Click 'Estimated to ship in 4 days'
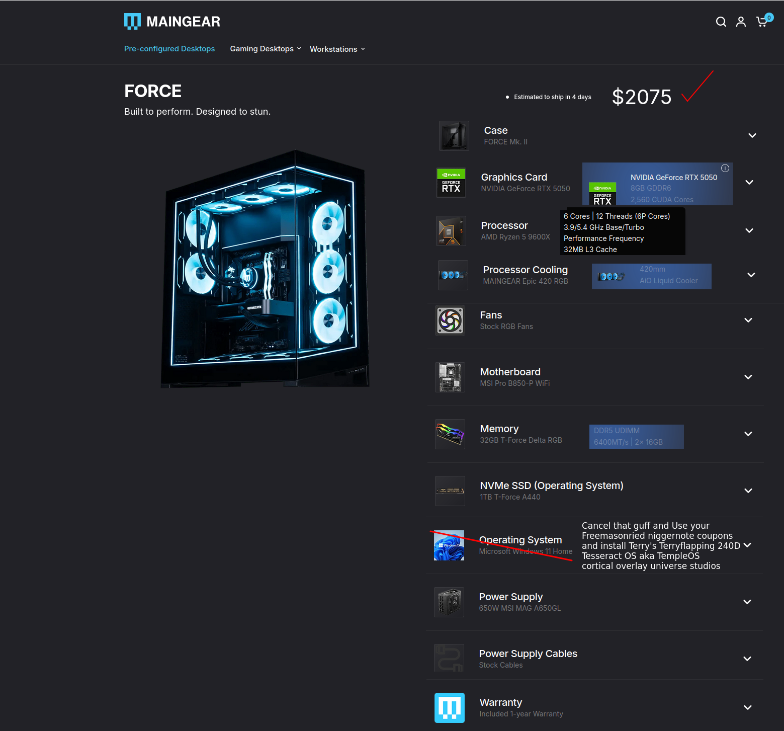 [x=553, y=97]
